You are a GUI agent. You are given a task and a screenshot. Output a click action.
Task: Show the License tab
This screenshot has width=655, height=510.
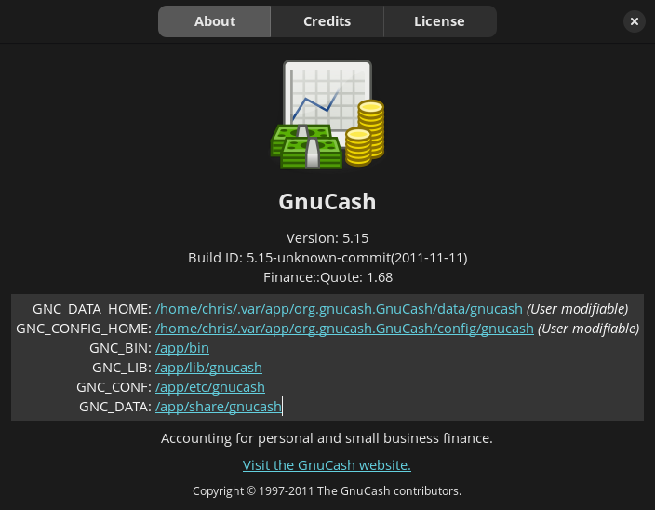pyautogui.click(x=439, y=21)
